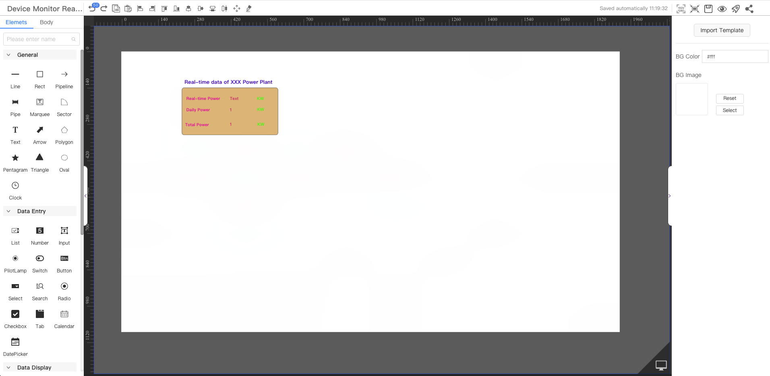Select the Pipeline tool
The image size is (770, 376).
tap(64, 79)
